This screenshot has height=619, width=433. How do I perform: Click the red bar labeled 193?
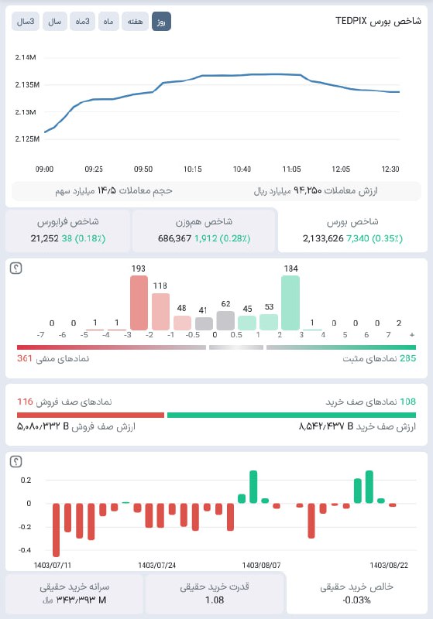point(139,303)
